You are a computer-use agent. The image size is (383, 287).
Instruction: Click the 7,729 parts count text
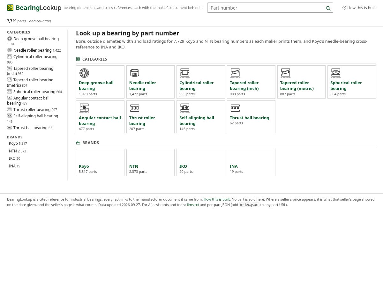coord(17,21)
